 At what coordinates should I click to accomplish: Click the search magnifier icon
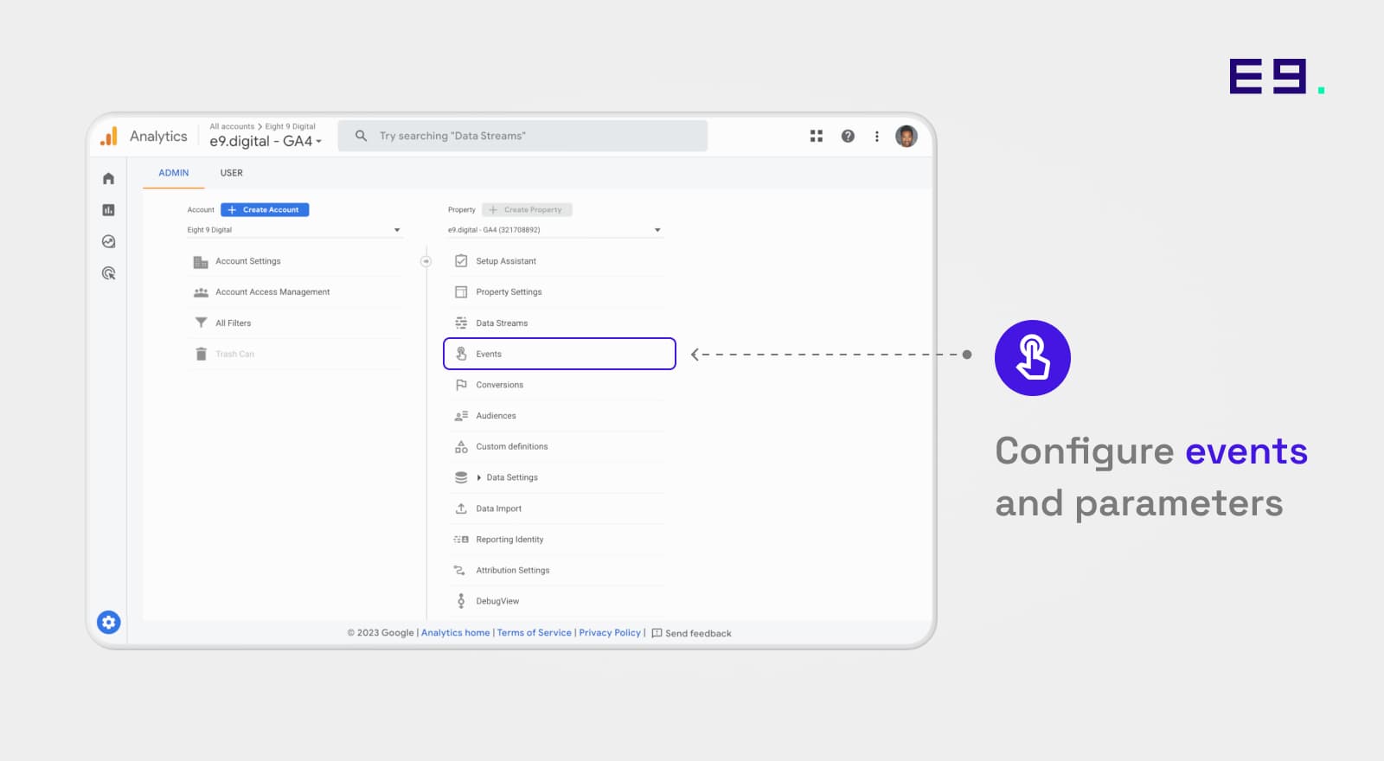(361, 136)
